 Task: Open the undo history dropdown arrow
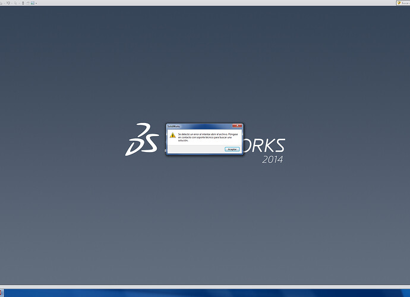pos(12,3)
